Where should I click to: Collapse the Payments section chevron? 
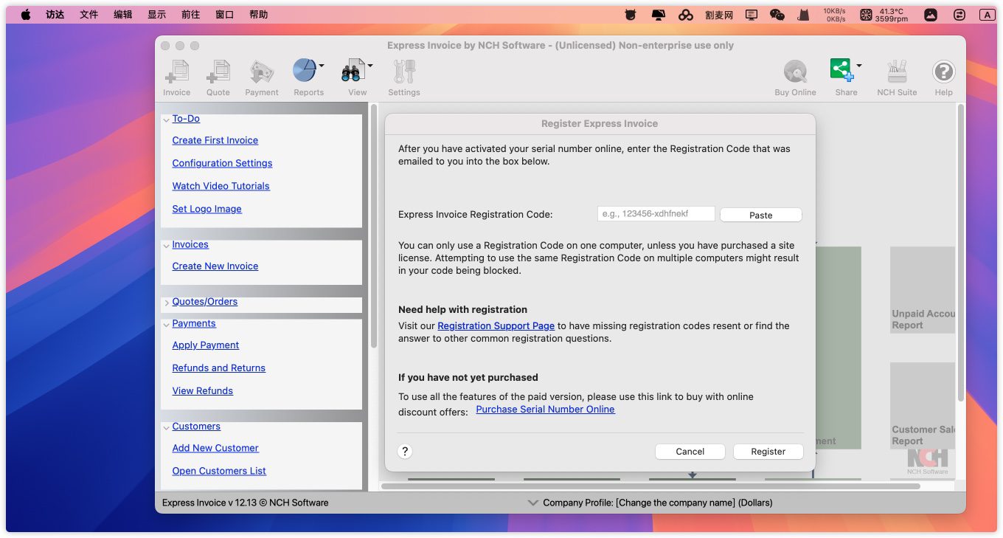[166, 325]
